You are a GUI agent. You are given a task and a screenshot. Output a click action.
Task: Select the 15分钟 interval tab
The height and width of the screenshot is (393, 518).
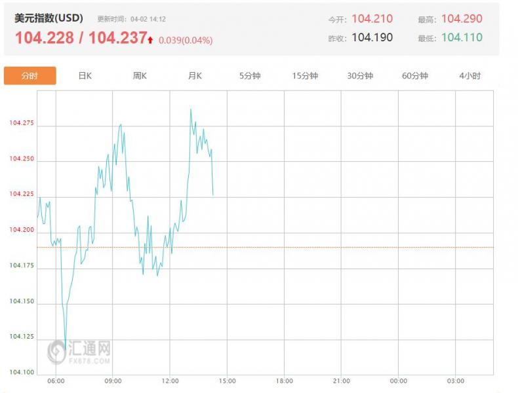305,76
